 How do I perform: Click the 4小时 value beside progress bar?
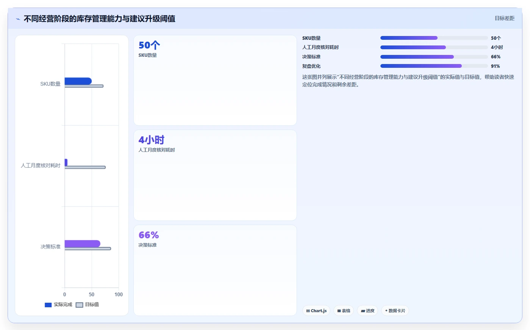[x=497, y=47]
